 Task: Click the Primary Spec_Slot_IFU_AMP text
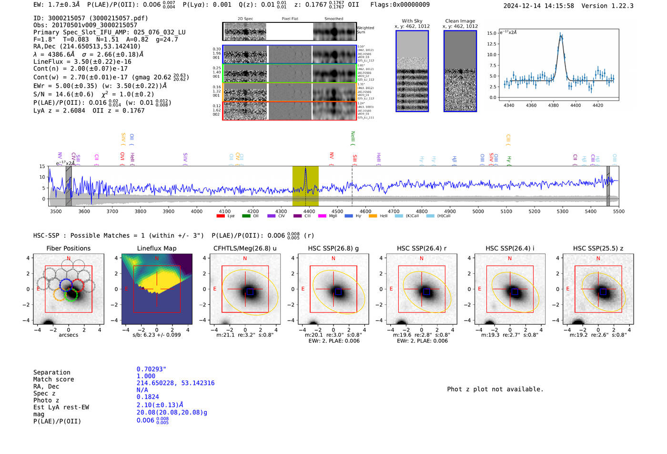click(x=110, y=32)
